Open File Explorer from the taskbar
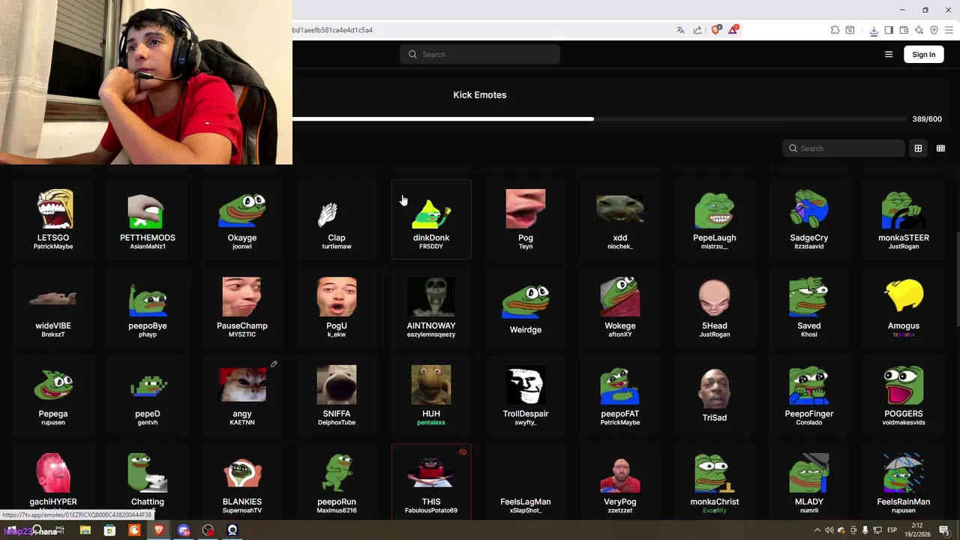This screenshot has width=960, height=540. [x=85, y=530]
